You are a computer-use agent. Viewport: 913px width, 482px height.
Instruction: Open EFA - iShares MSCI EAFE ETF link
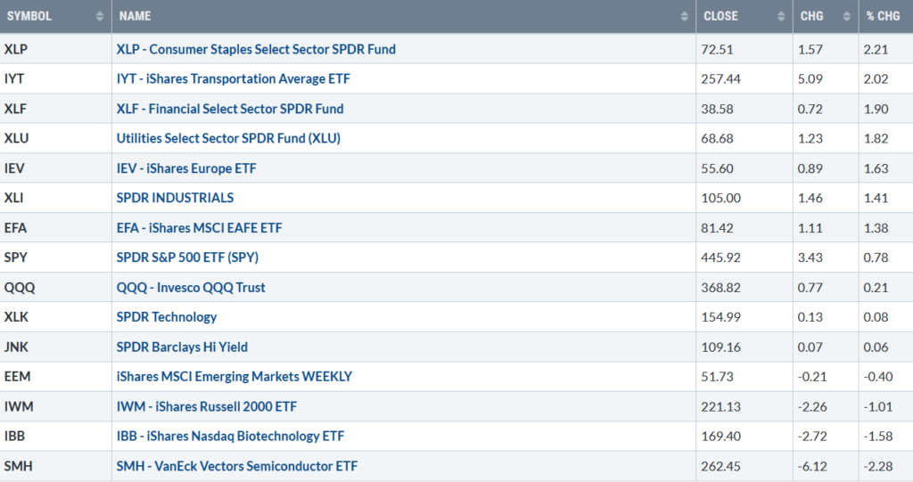click(199, 227)
